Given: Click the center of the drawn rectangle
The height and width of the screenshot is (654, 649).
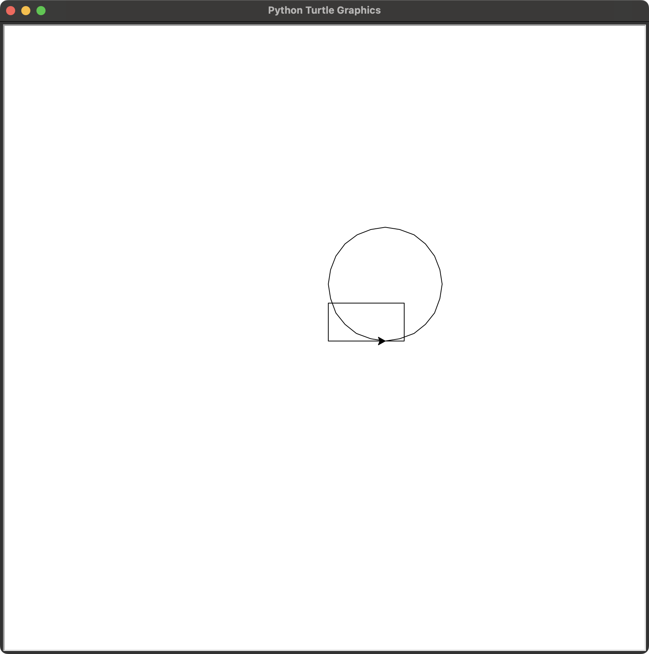Looking at the screenshot, I should tap(366, 322).
